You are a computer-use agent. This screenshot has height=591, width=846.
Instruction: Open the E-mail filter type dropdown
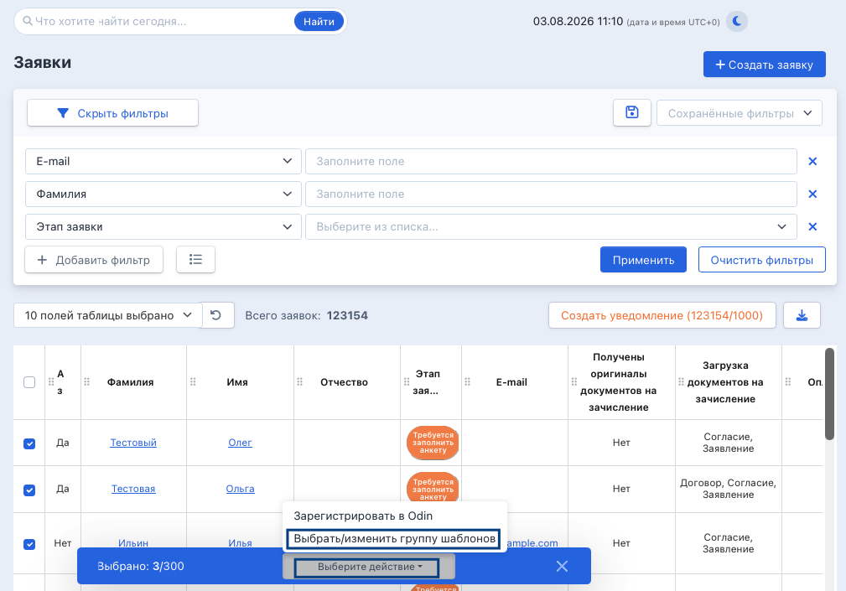tap(163, 161)
